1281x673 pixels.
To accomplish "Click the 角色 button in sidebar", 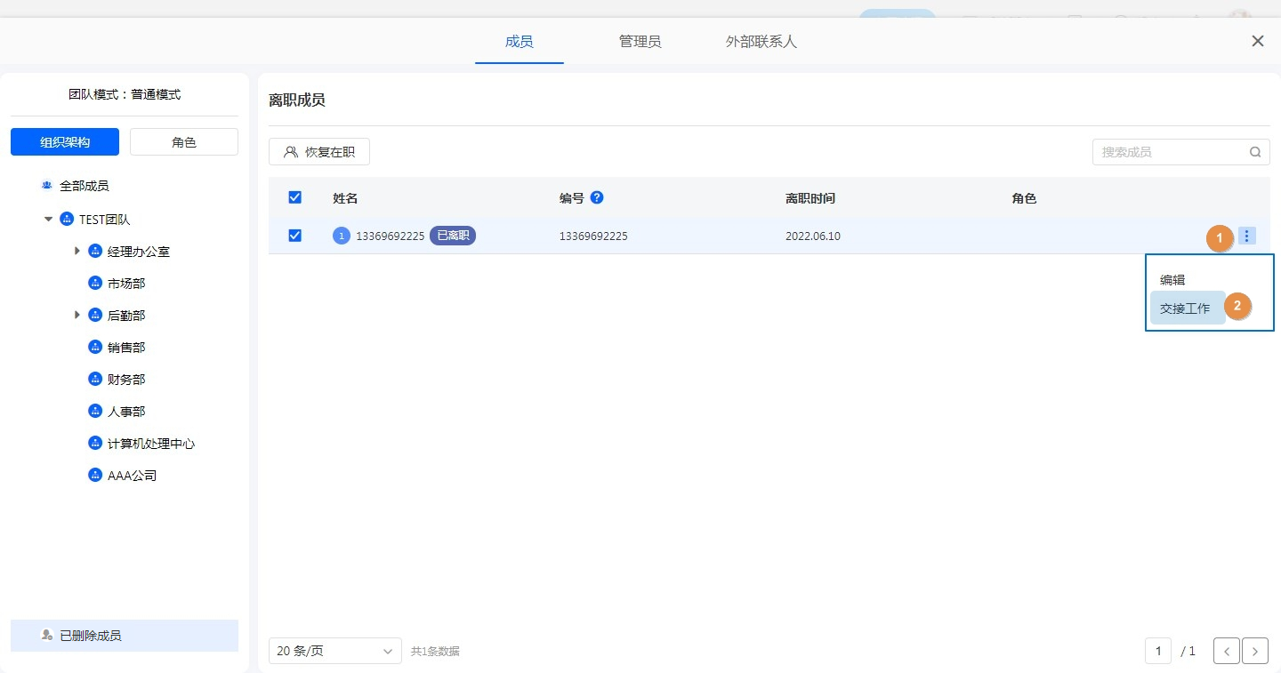I will (184, 142).
